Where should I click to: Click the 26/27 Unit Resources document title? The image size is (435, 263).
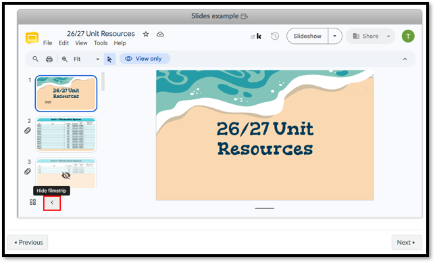click(x=101, y=34)
